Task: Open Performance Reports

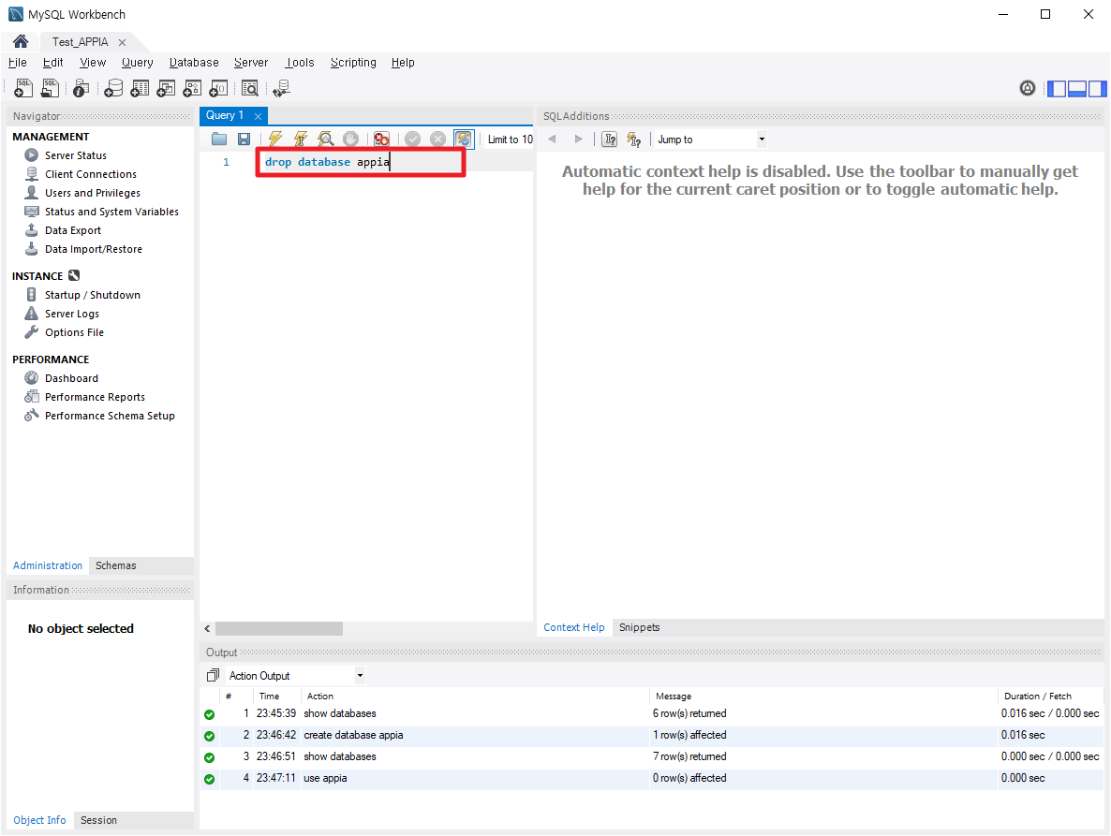Action: pyautogui.click(x=95, y=396)
